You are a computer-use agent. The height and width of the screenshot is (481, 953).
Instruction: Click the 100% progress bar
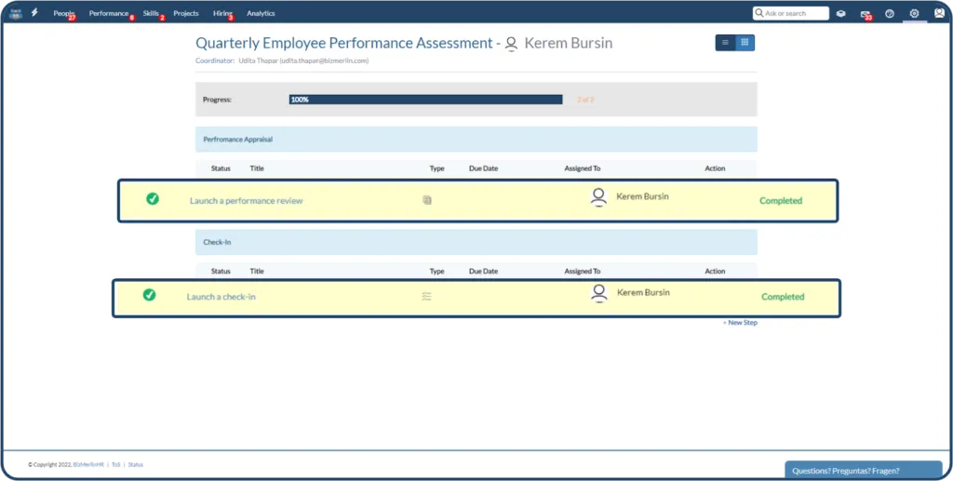(425, 100)
